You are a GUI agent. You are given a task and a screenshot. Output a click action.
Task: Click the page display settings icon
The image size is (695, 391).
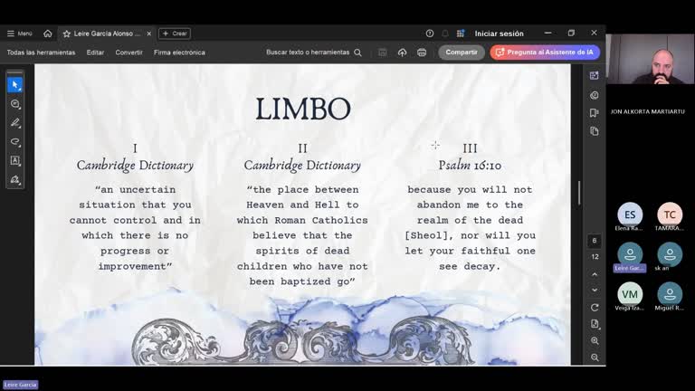(x=595, y=324)
